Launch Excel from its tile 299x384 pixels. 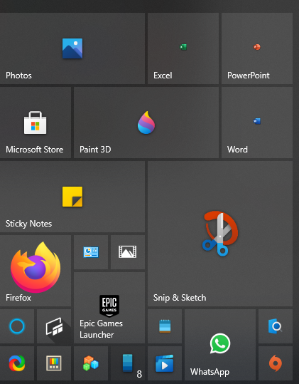183,48
